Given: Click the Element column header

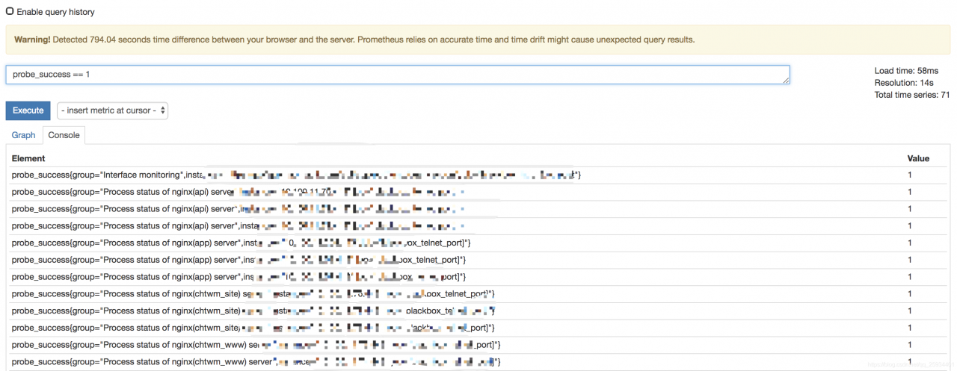Looking at the screenshot, I should (x=28, y=158).
